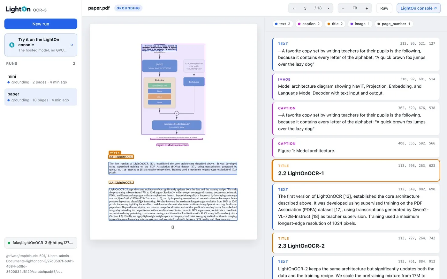This screenshot has height=279, width=447.
Task: Click the teal star icon on console card
Action: pyautogui.click(x=12, y=45)
